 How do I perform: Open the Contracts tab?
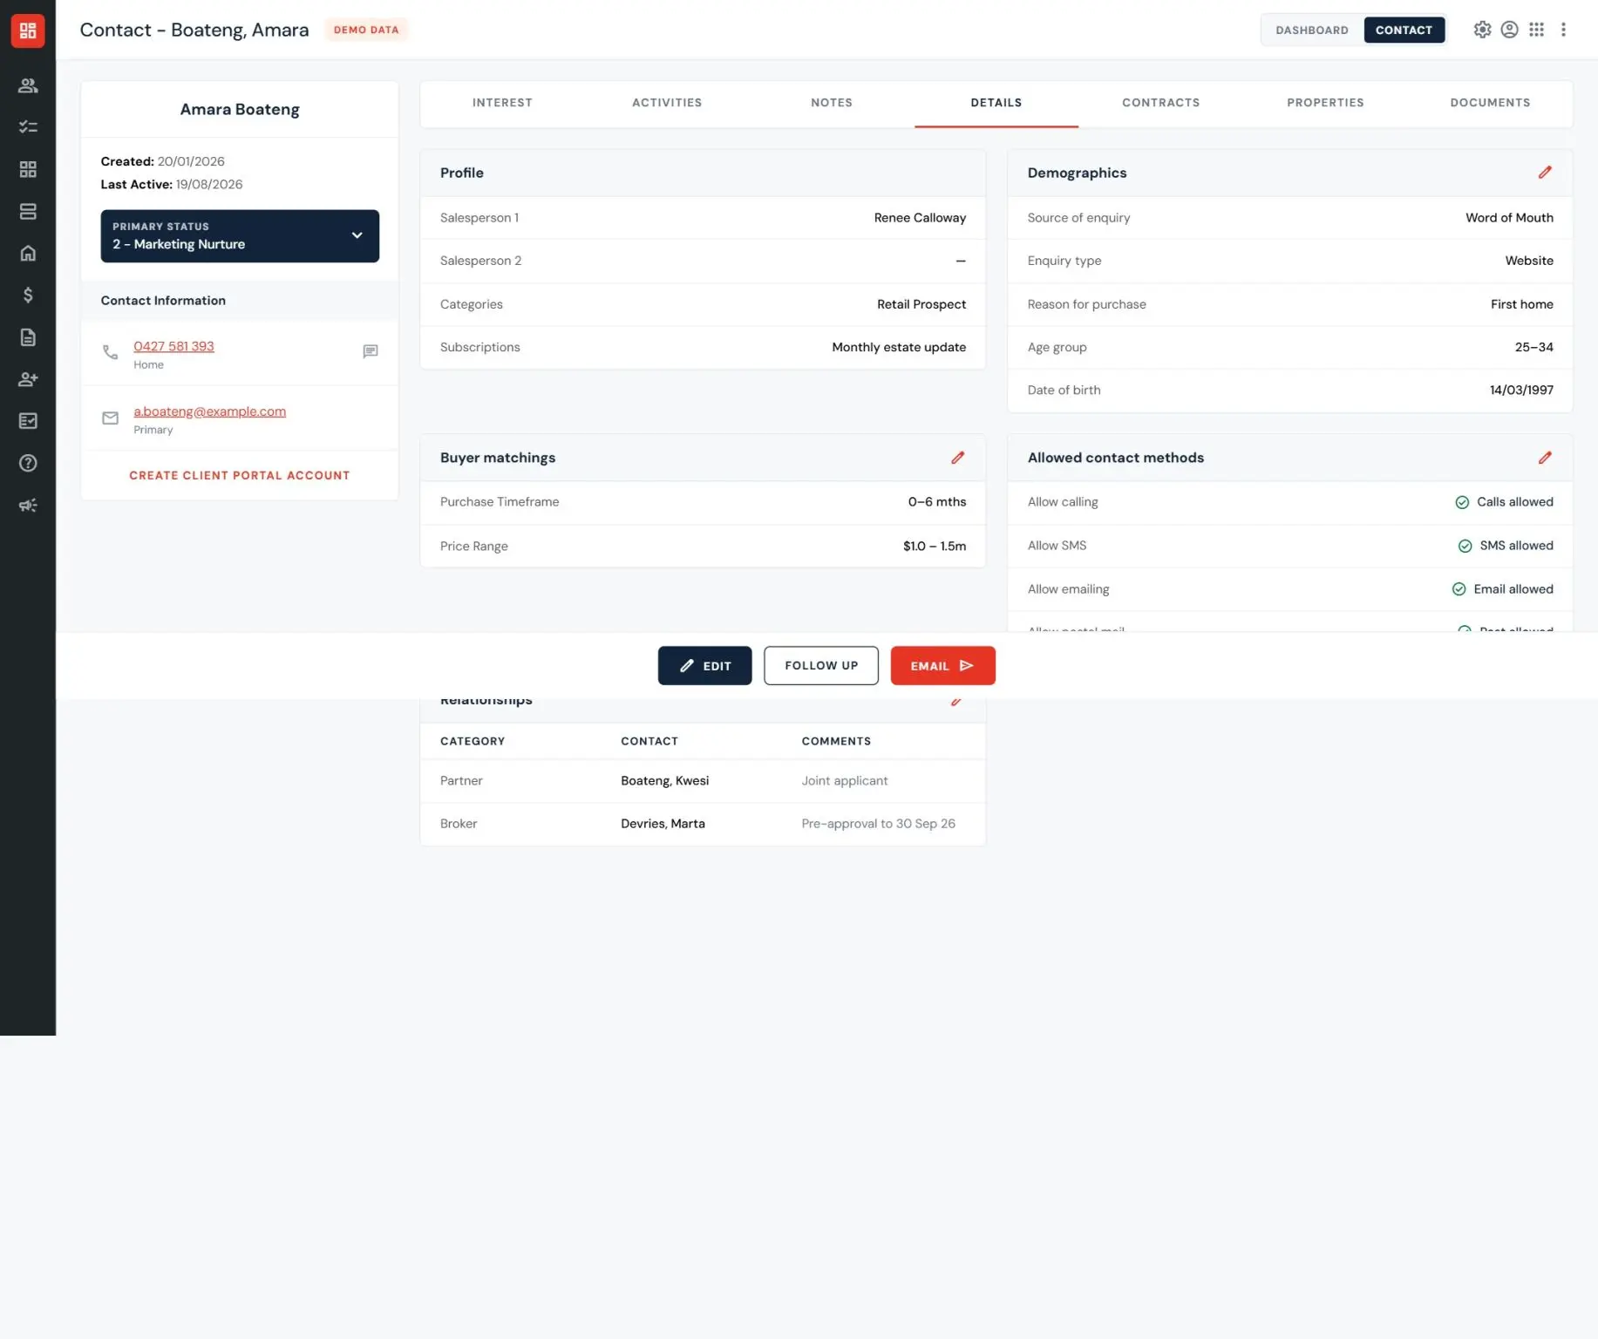pos(1160,103)
